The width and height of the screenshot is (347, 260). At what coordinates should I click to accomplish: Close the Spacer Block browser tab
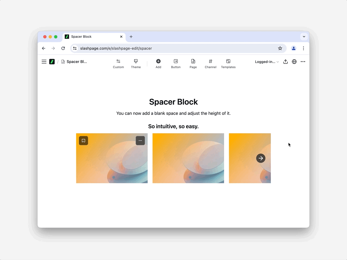[x=121, y=37]
